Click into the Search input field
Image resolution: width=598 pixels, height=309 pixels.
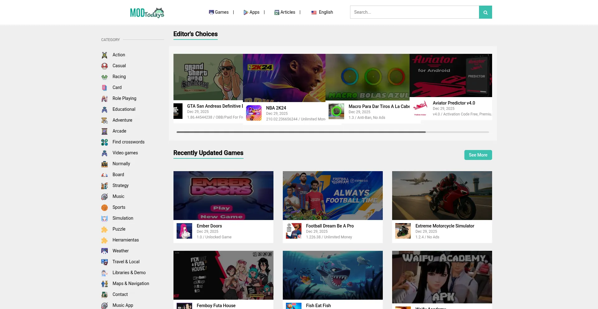414,12
